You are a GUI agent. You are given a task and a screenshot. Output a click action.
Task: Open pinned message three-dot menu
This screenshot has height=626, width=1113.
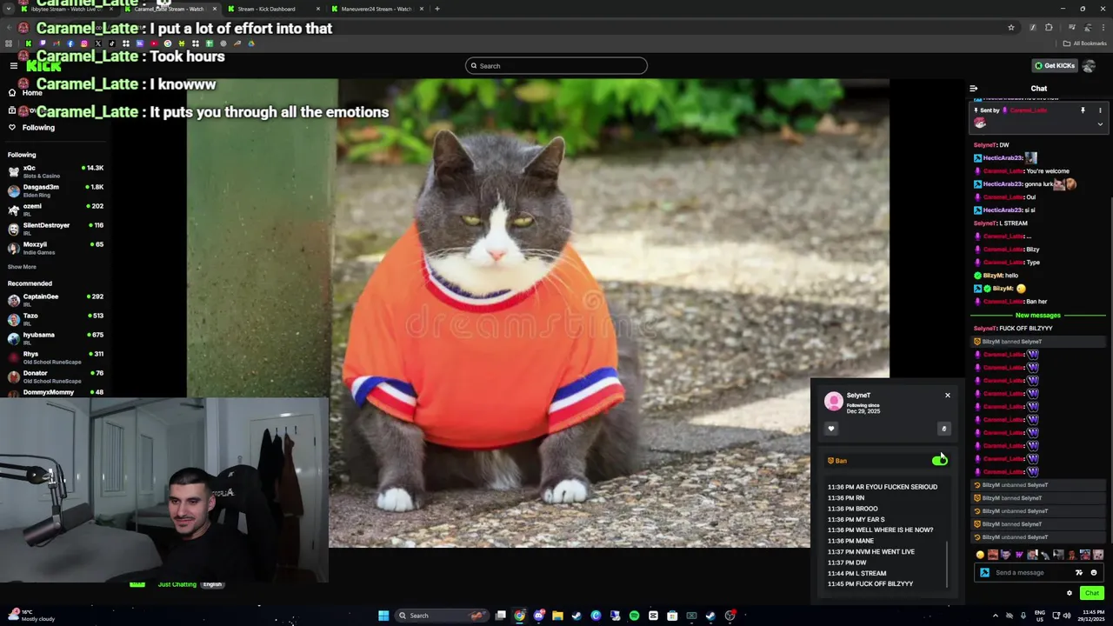1100,110
